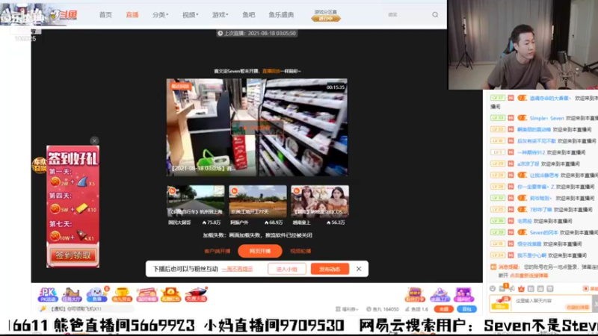
Task: Click the horn icon beside 通知 notice
Action: tap(43, 308)
